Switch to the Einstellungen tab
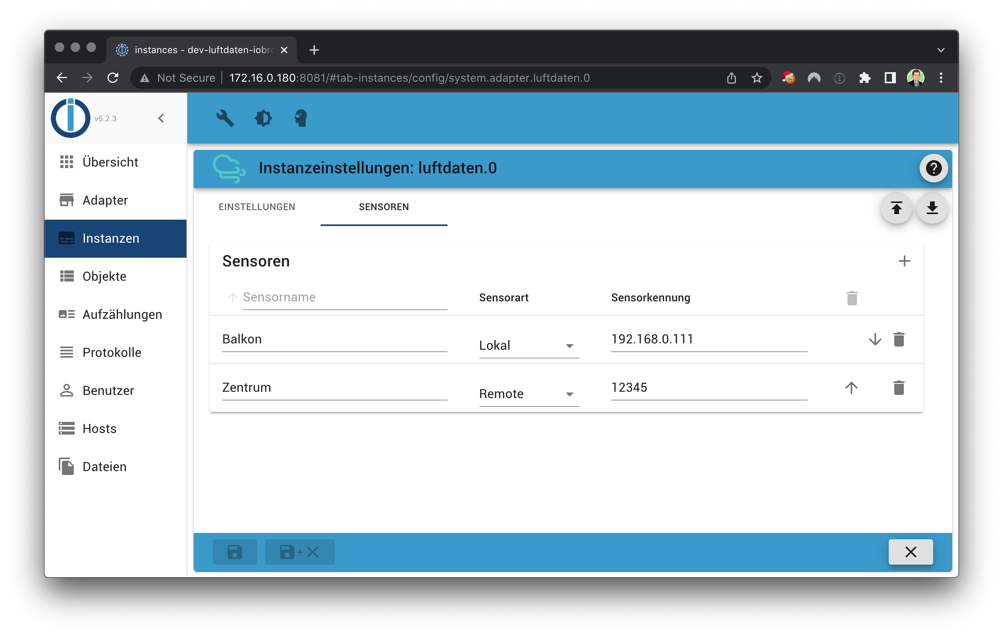This screenshot has height=636, width=1003. (x=257, y=207)
